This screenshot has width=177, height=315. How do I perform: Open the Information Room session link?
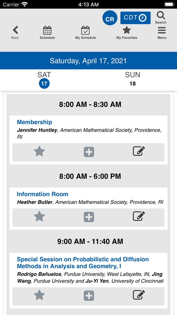(42, 194)
